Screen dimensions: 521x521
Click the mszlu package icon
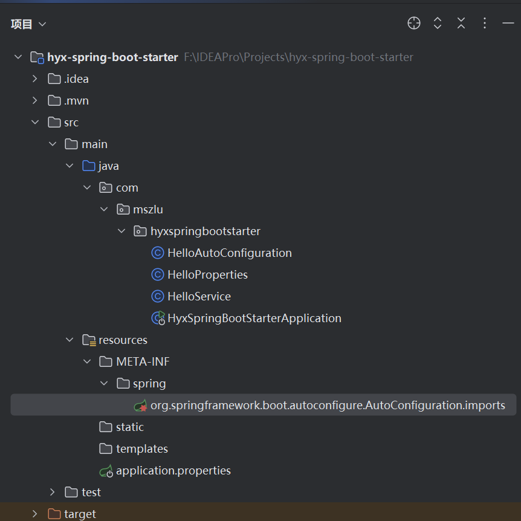[x=123, y=209]
